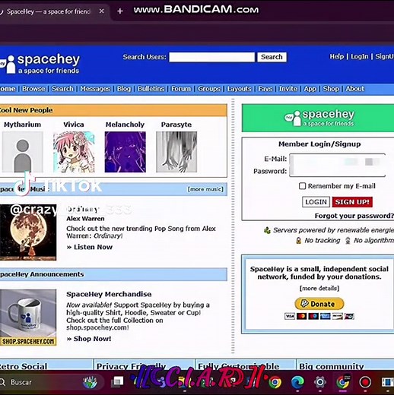
Task: Click the Buscar taskbar search field
Action: click(x=51, y=382)
